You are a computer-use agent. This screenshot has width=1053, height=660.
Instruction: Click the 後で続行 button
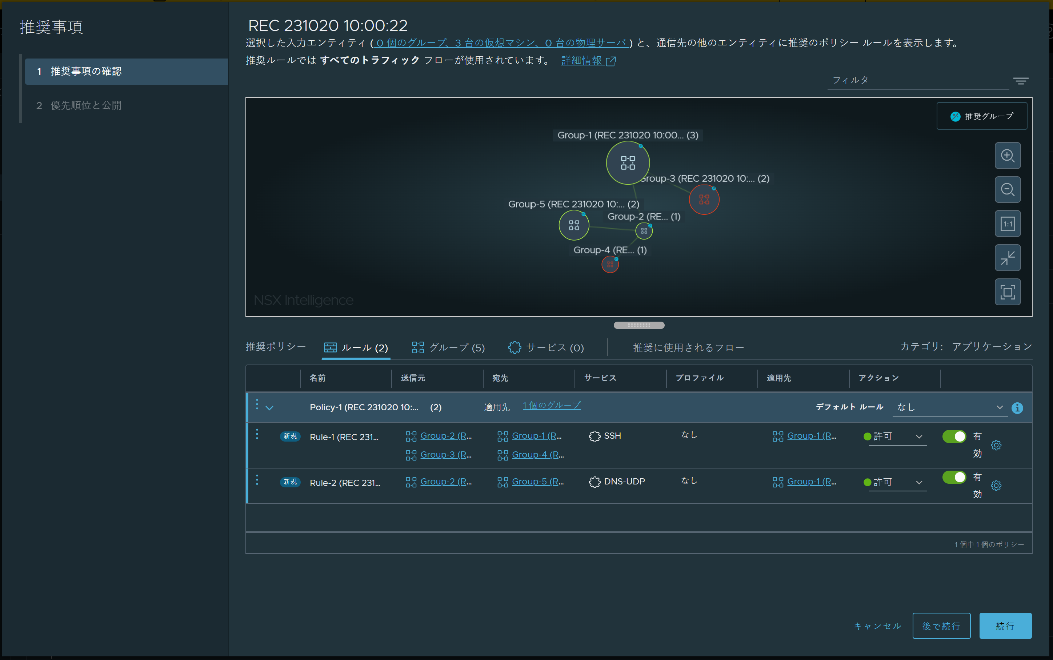(x=941, y=626)
